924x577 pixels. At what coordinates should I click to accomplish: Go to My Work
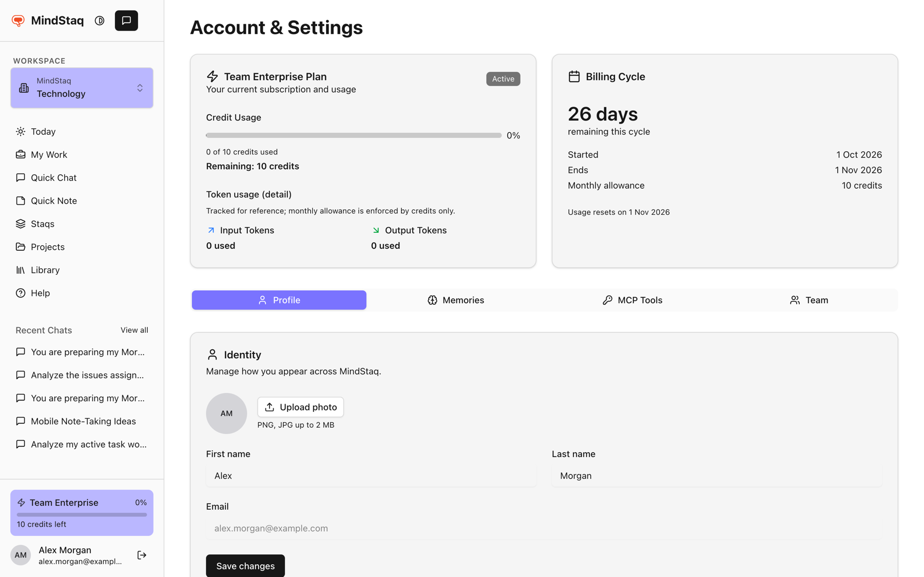click(82, 155)
